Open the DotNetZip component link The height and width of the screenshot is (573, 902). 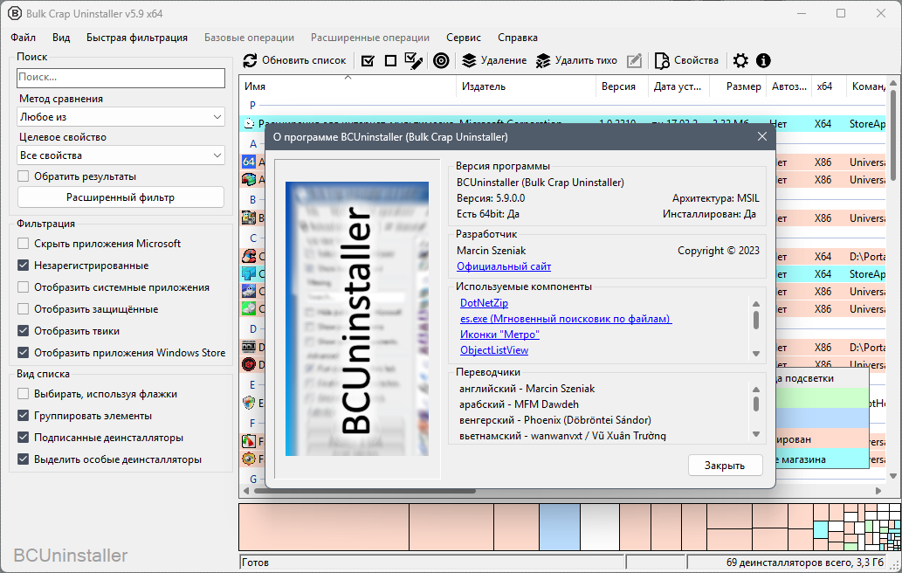484,302
